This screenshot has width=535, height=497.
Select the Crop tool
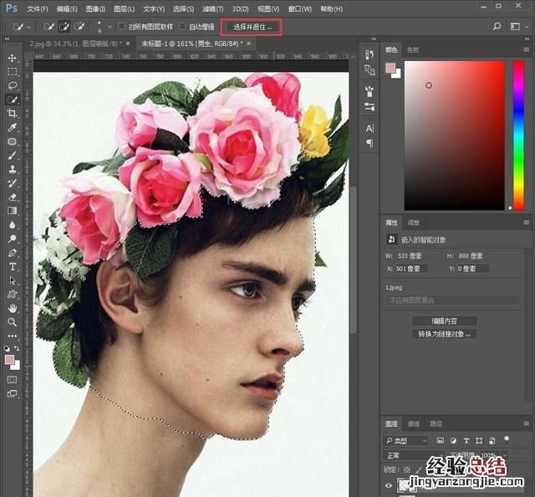[13, 113]
